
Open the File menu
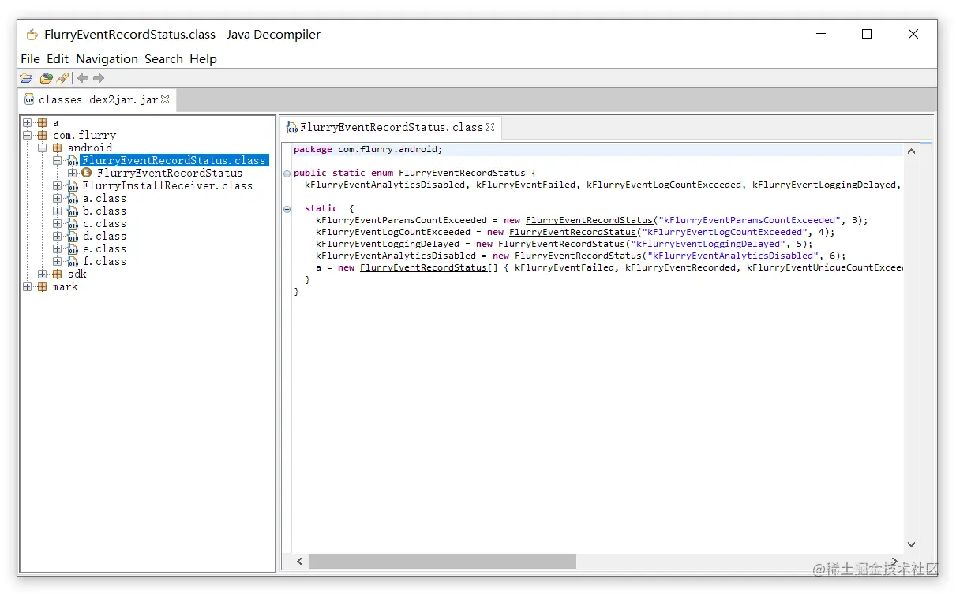pos(30,59)
